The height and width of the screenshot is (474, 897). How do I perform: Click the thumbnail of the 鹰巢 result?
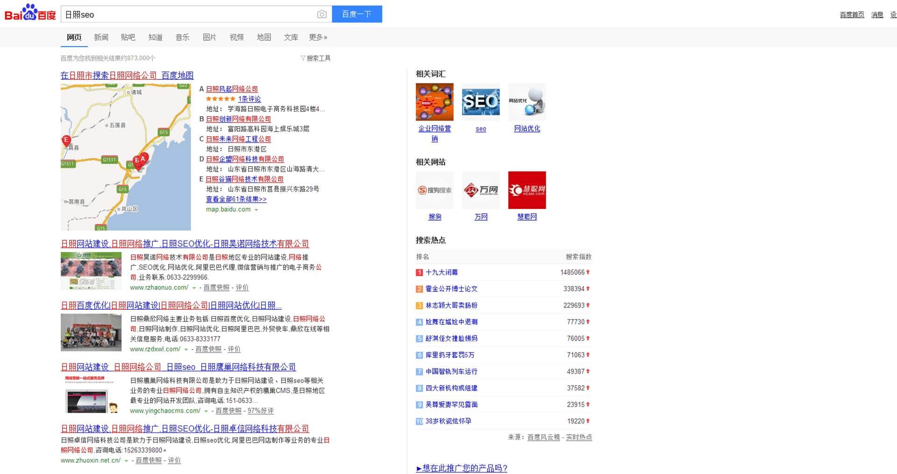tap(91, 394)
